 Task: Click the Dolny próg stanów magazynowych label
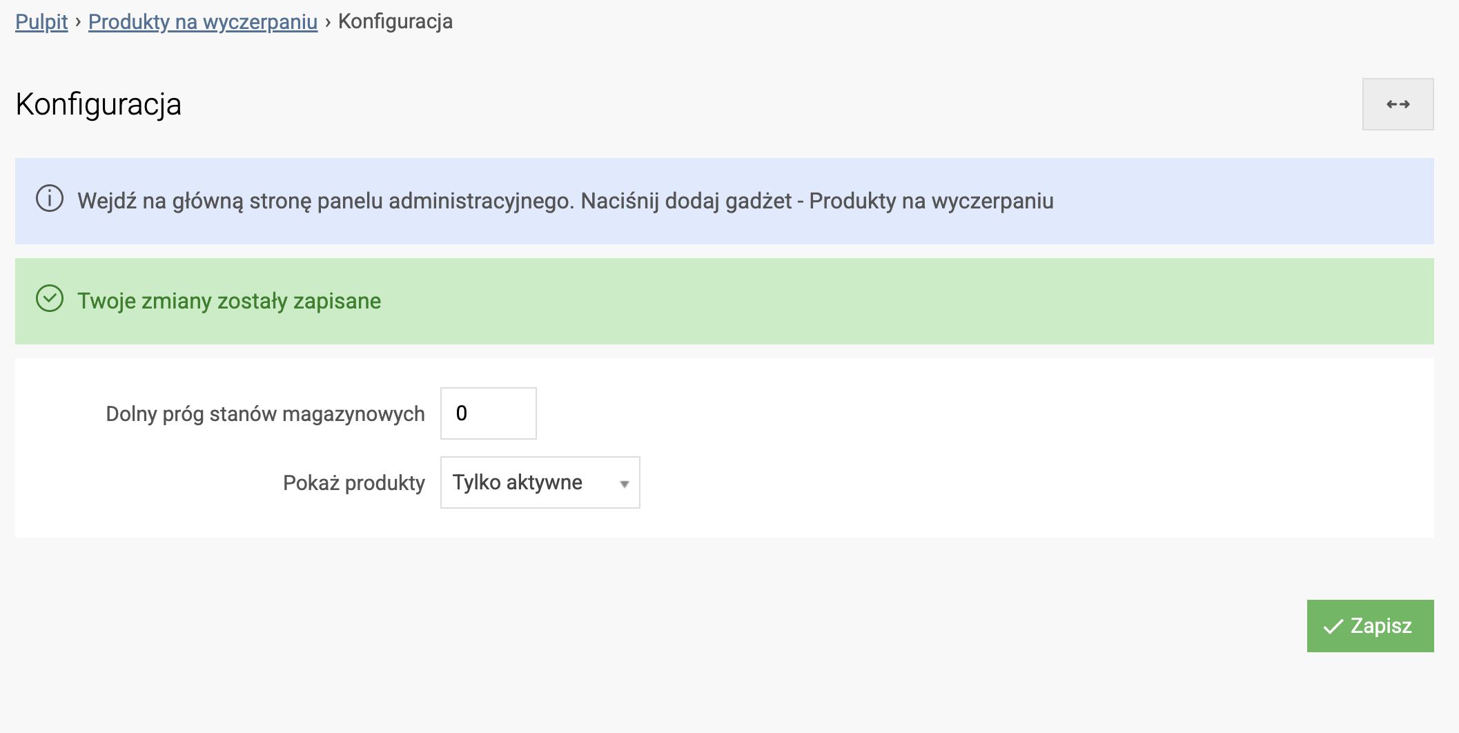(265, 414)
